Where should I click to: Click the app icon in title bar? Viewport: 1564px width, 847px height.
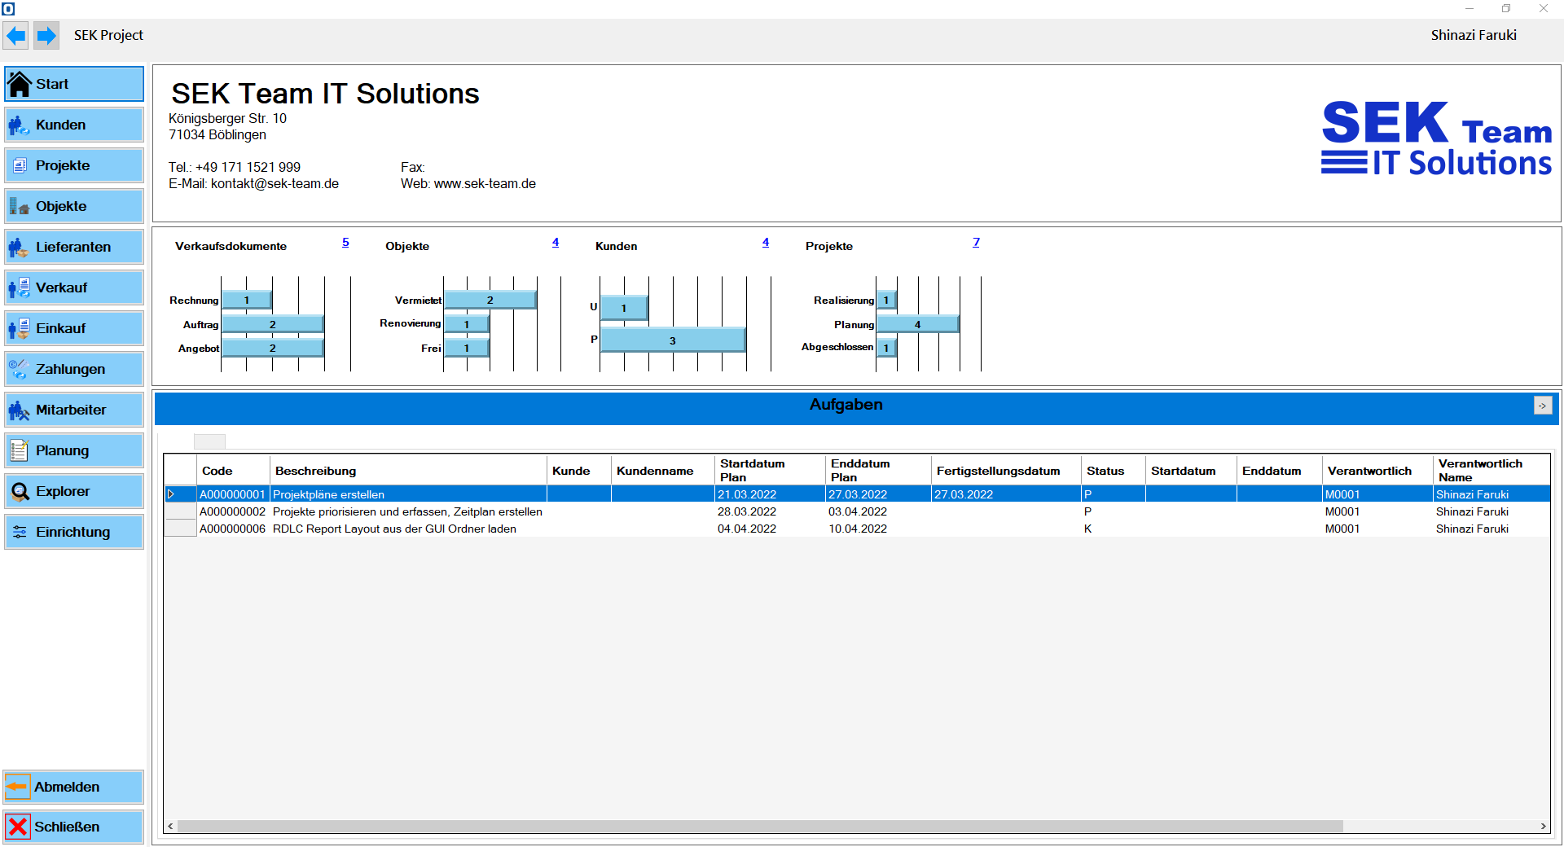click(x=8, y=8)
